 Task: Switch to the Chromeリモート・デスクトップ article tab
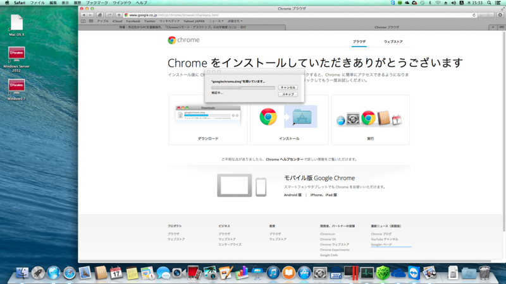click(182, 27)
